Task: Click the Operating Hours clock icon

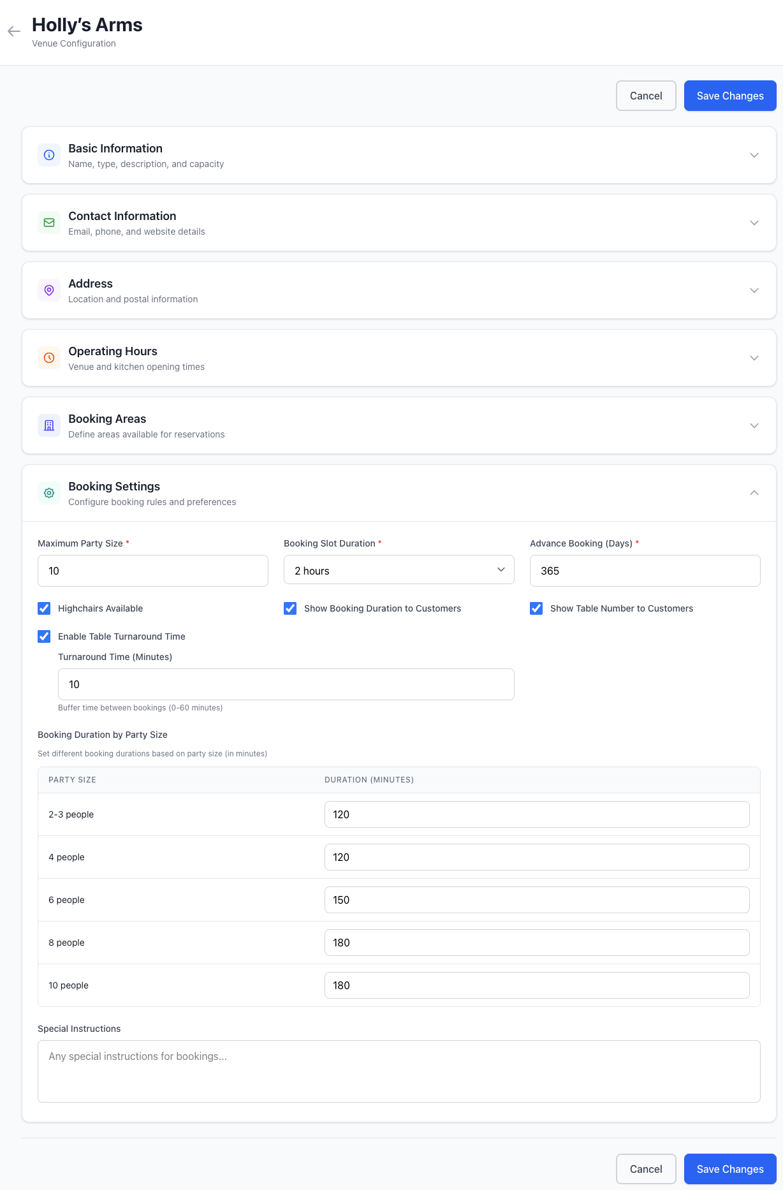Action: tap(49, 358)
